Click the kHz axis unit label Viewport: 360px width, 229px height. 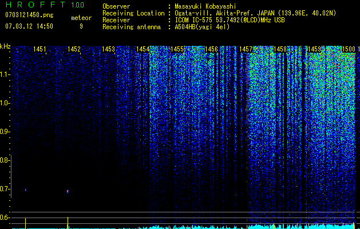tap(5, 46)
